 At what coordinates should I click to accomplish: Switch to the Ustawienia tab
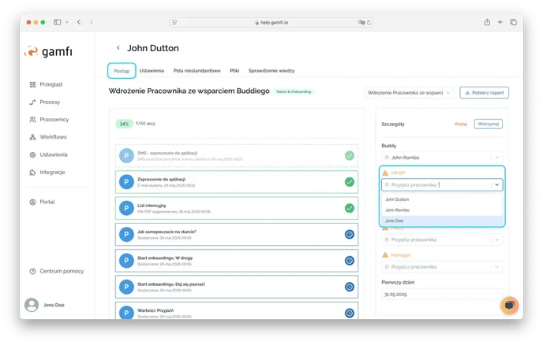[x=152, y=71]
